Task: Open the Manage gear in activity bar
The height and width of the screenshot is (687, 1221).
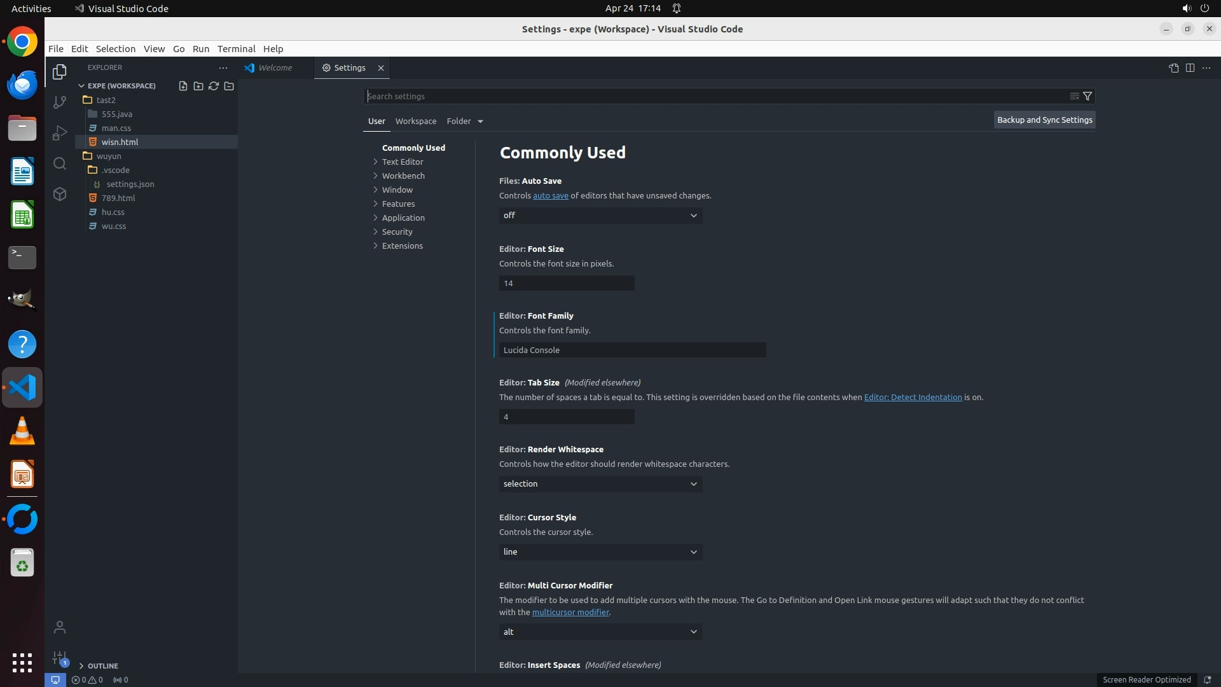Action: coord(60,658)
